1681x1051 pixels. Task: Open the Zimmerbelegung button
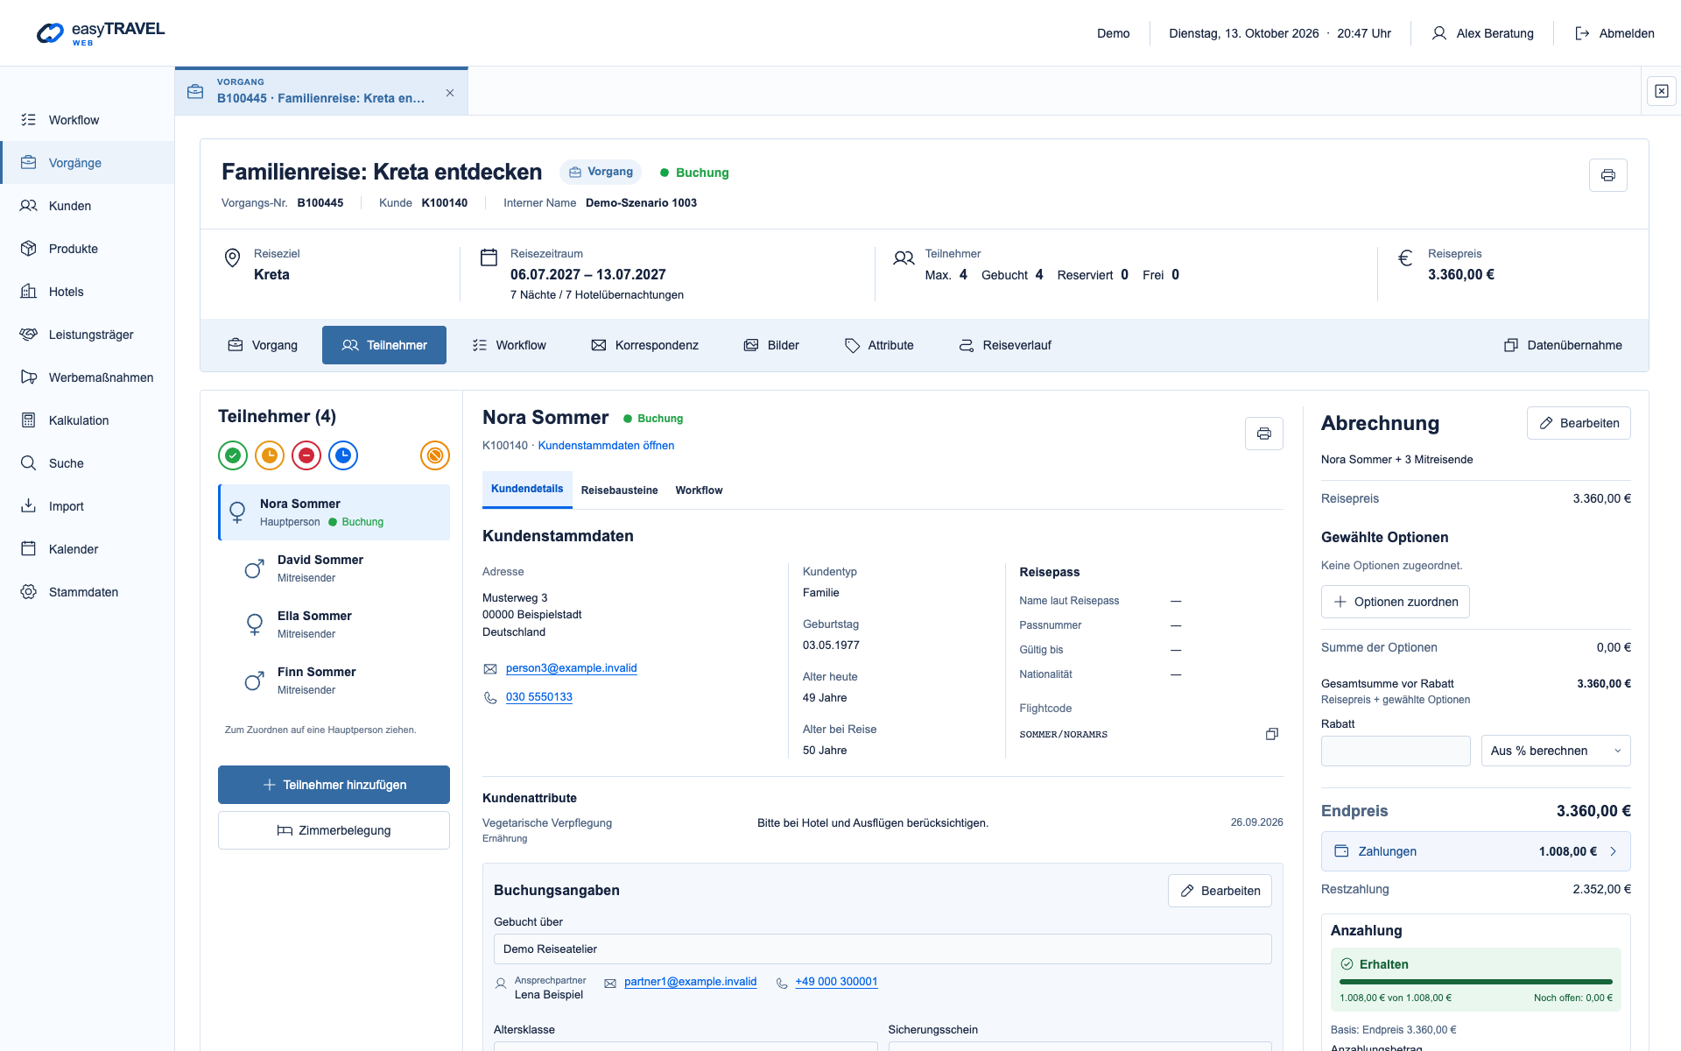(x=334, y=830)
